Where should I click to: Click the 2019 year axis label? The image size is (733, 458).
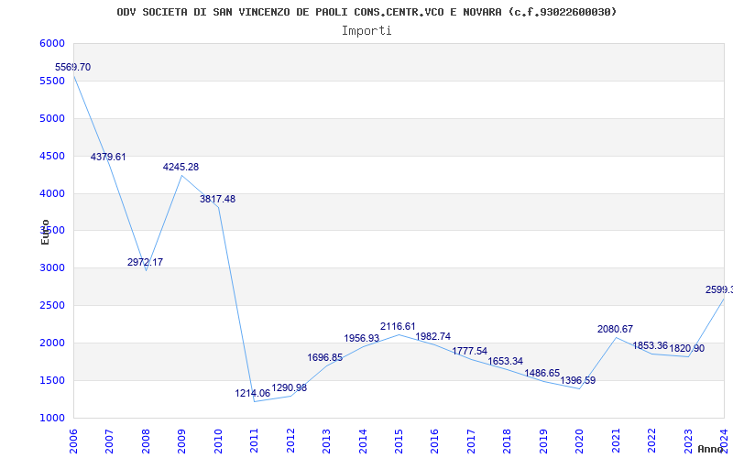coord(543,442)
